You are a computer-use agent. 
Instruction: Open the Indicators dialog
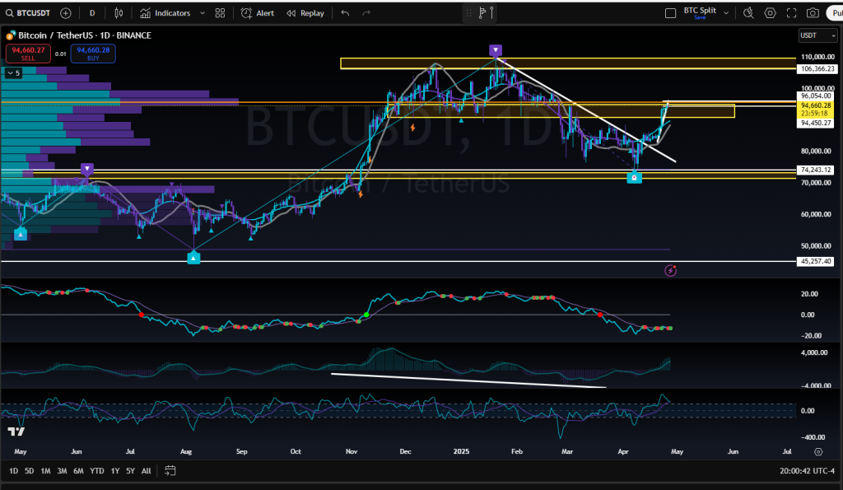165,13
